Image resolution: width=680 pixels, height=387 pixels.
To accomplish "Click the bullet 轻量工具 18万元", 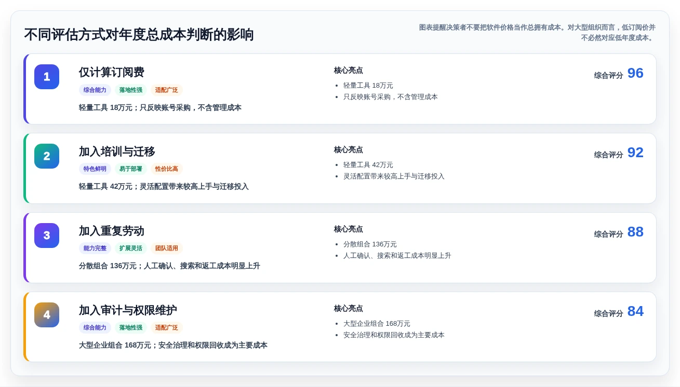I will pyautogui.click(x=368, y=86).
